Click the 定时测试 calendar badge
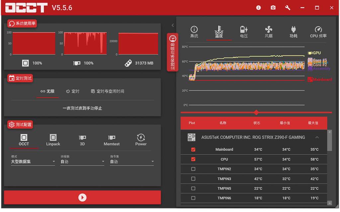Viewport: 340px width, 212px height. pos(20,78)
